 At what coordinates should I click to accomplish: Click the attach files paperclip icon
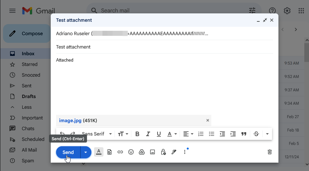coord(109,152)
